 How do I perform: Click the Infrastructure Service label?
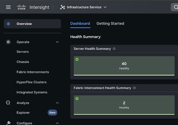84,7
